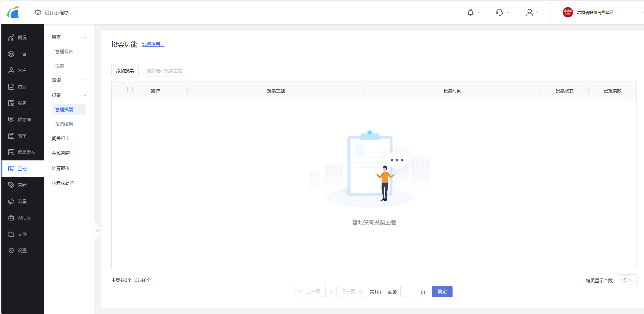This screenshot has width=644, height=314.
Task: Select the 客户 customers sidebar icon
Action: pos(22,70)
